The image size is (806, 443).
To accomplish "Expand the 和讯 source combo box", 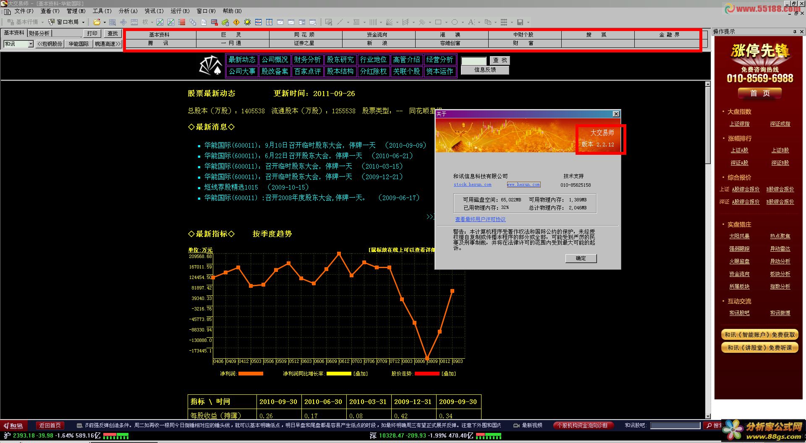I will tap(31, 44).
